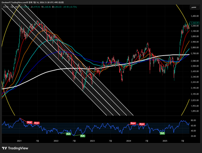Click the 'point' unit label box
This screenshot has width=202, height=153.
tap(195, 7)
